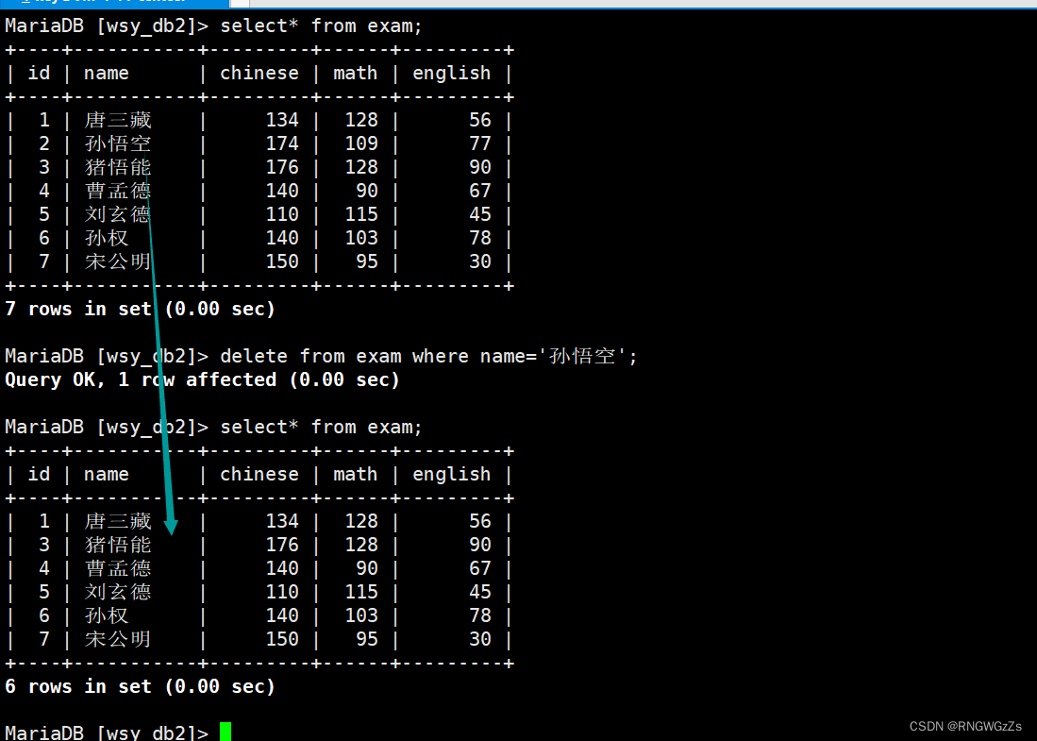Click the last empty MariaDB [wsy_db2]> prompt
Viewport: 1037px width, 741px height.
[x=107, y=733]
